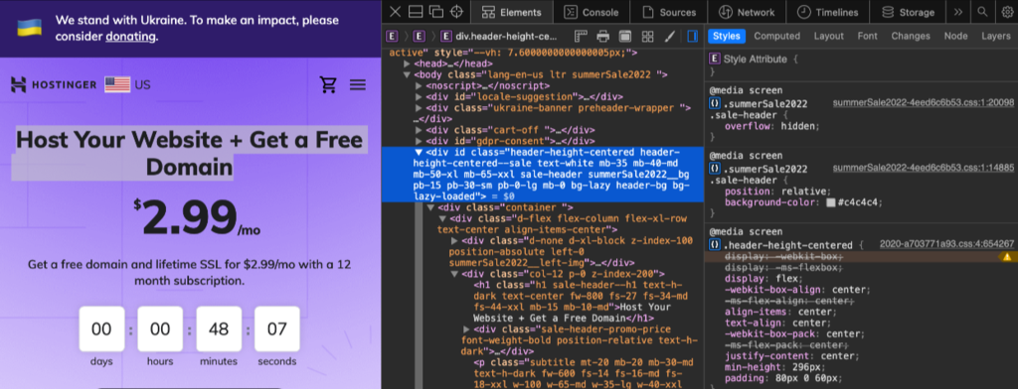The height and width of the screenshot is (389, 1018).
Task: Click the print styles printer icon
Action: click(603, 37)
